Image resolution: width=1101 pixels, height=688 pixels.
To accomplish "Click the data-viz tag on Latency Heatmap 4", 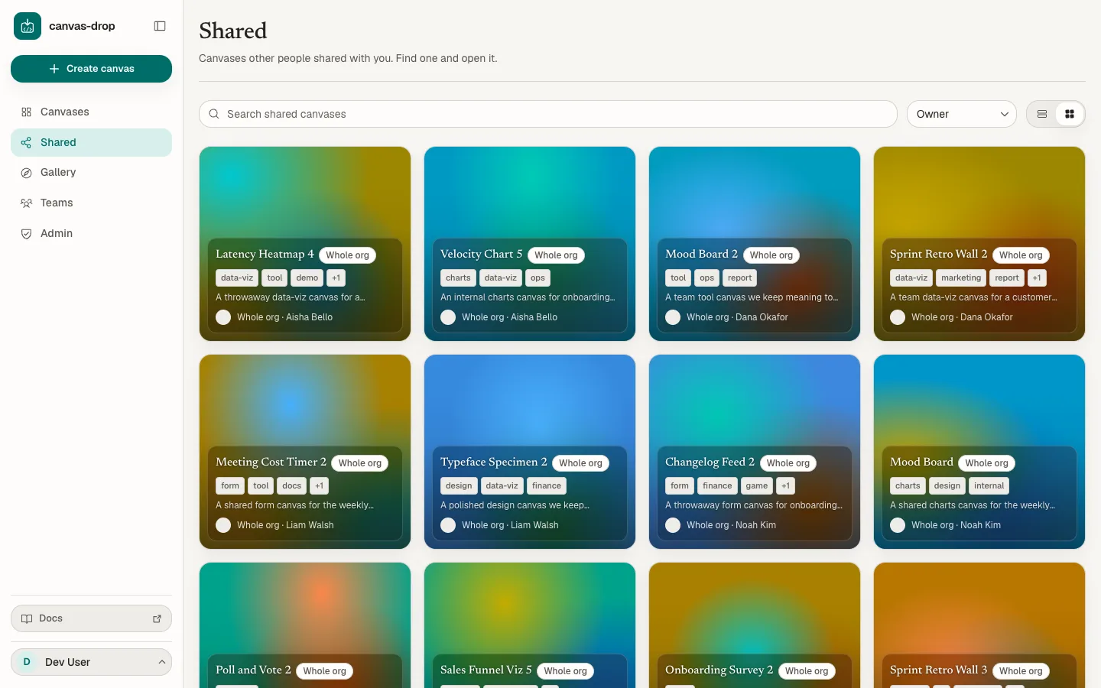I will pyautogui.click(x=237, y=278).
